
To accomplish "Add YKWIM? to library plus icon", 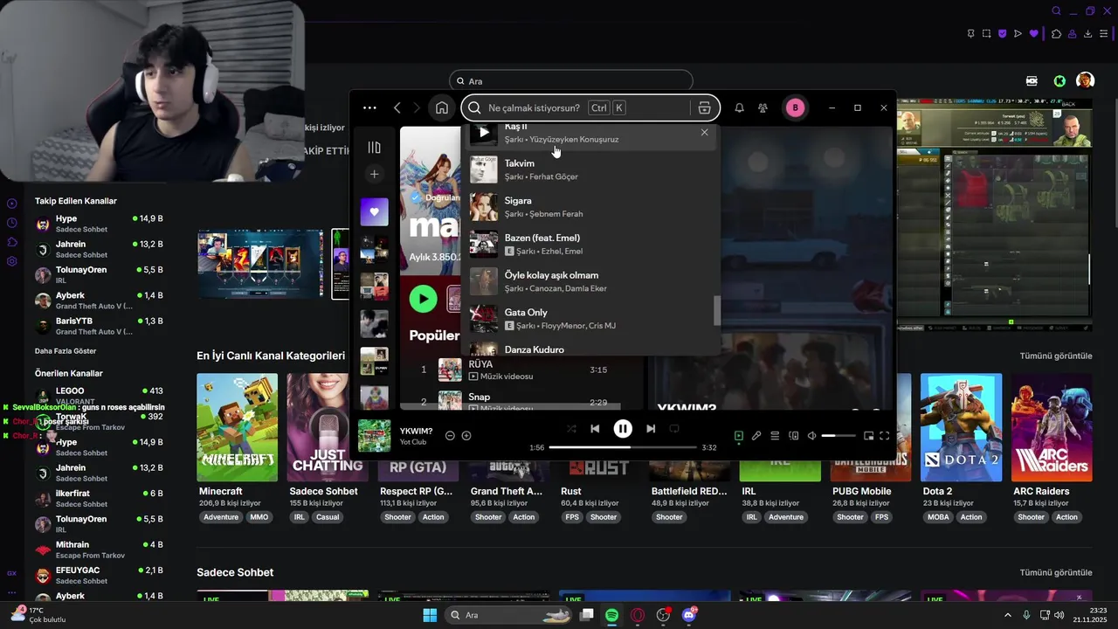I will [466, 436].
